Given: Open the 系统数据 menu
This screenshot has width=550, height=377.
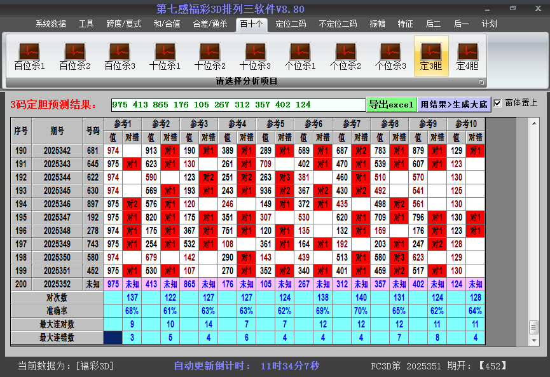Looking at the screenshot, I should coord(50,24).
